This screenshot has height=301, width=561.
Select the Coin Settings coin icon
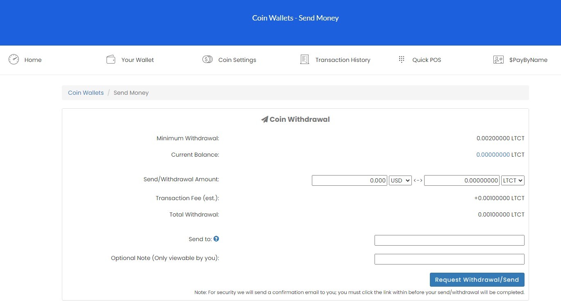[x=207, y=59]
